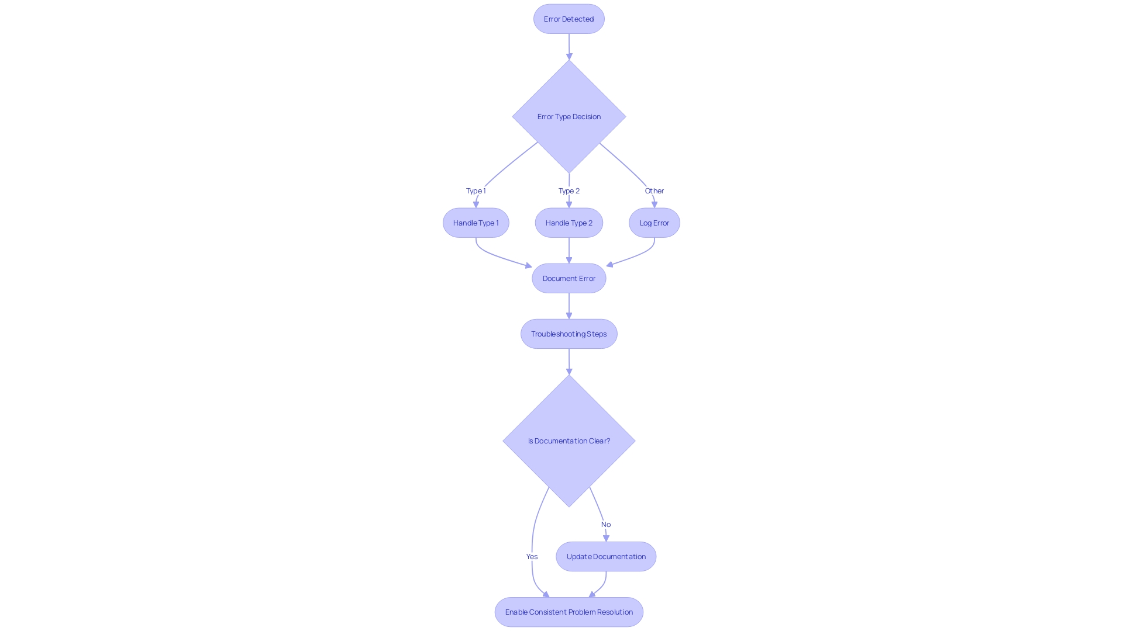1123x631 pixels.
Task: Click the Handle Type 1 process node
Action: [x=476, y=223]
